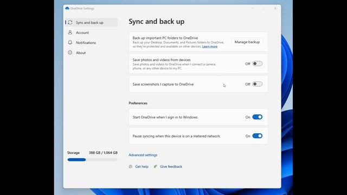Open Advanced settings
Screen dimensions: 347x195
[143, 155]
